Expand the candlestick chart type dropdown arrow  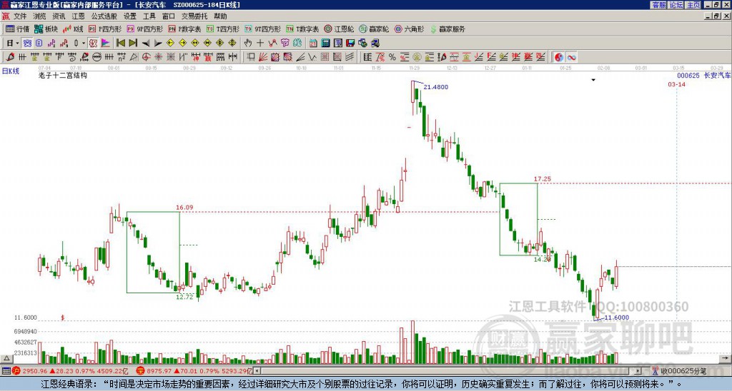pos(84,44)
